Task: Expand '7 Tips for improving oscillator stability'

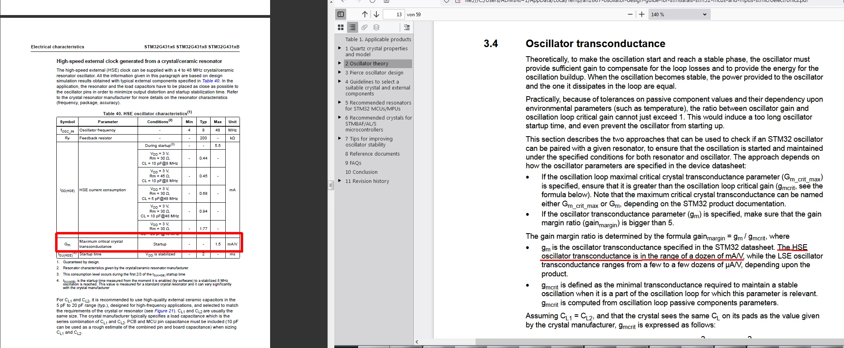Action: [340, 138]
